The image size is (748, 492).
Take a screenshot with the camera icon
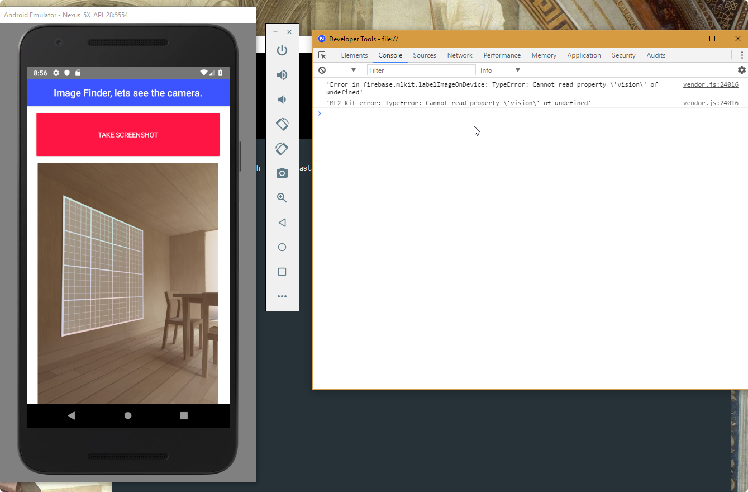point(282,173)
